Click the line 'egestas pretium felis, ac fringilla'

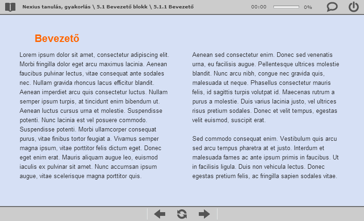click(265, 176)
